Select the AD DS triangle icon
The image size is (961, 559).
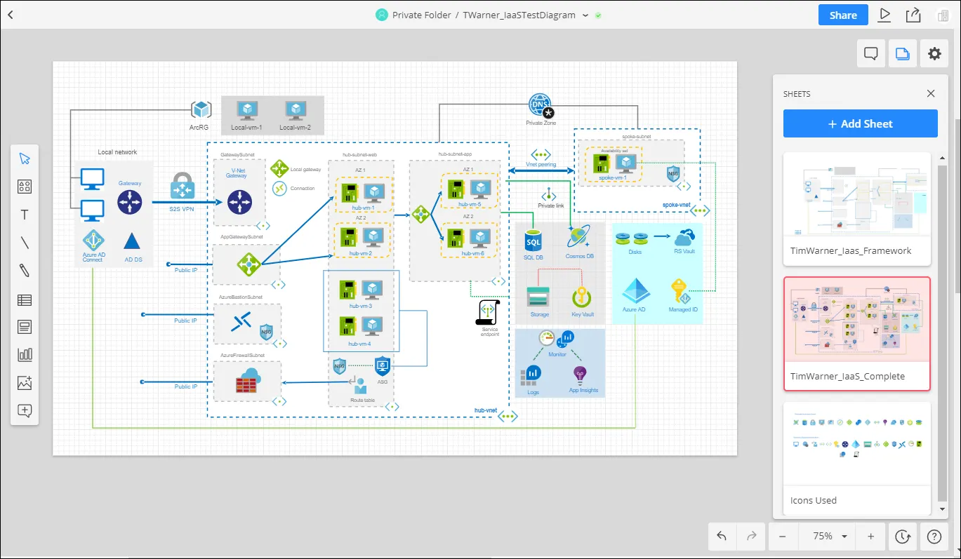[132, 241]
